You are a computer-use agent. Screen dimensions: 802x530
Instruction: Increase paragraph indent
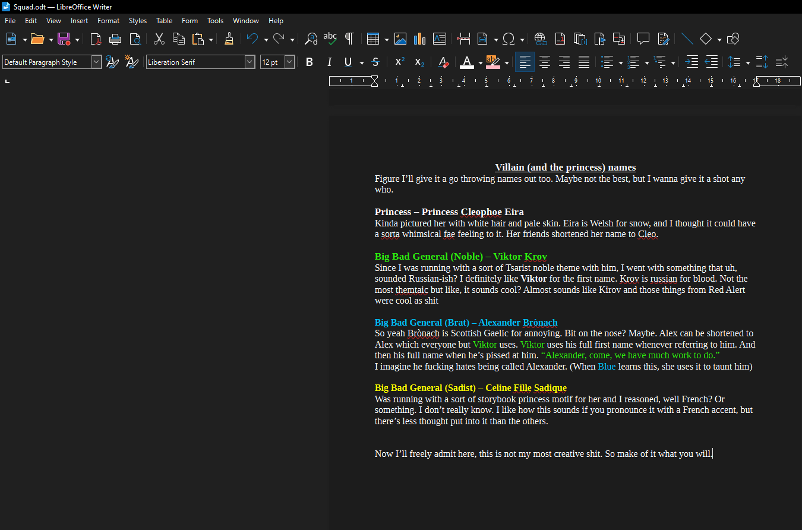[x=692, y=62]
